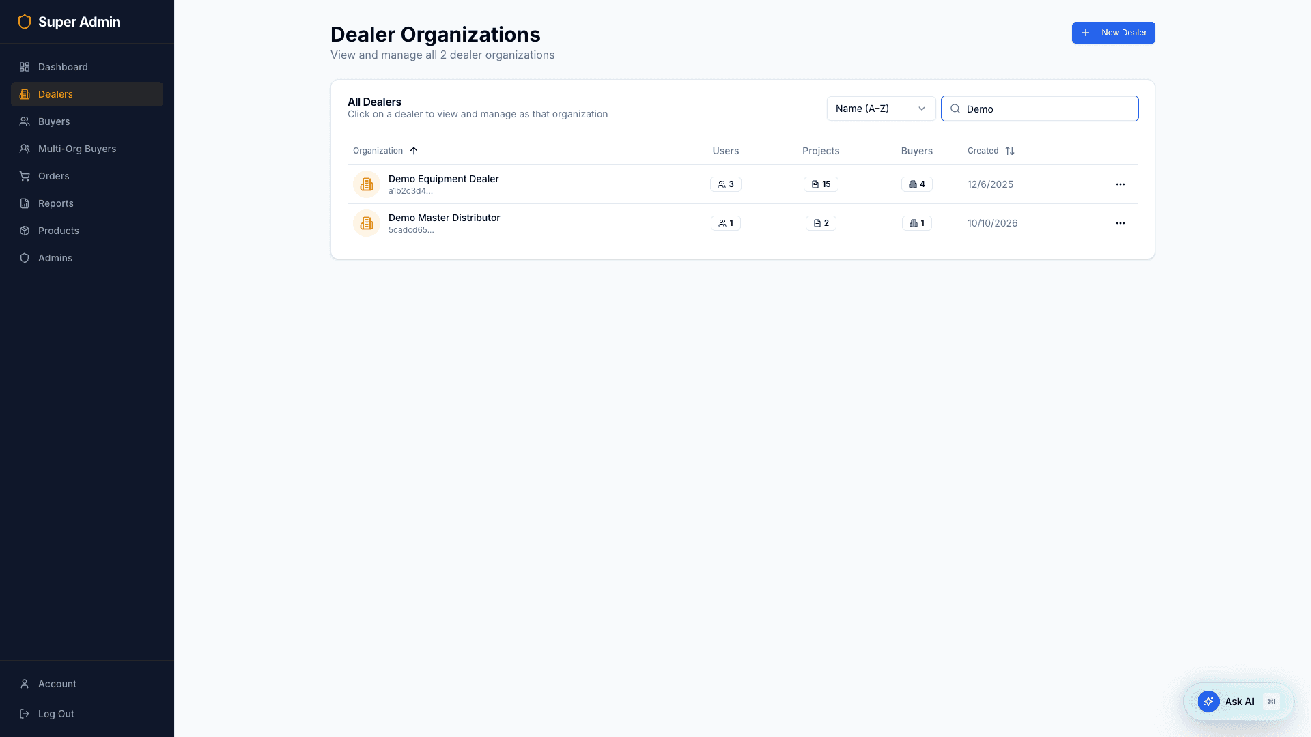Click the 12/6/2025 created date

point(990,184)
